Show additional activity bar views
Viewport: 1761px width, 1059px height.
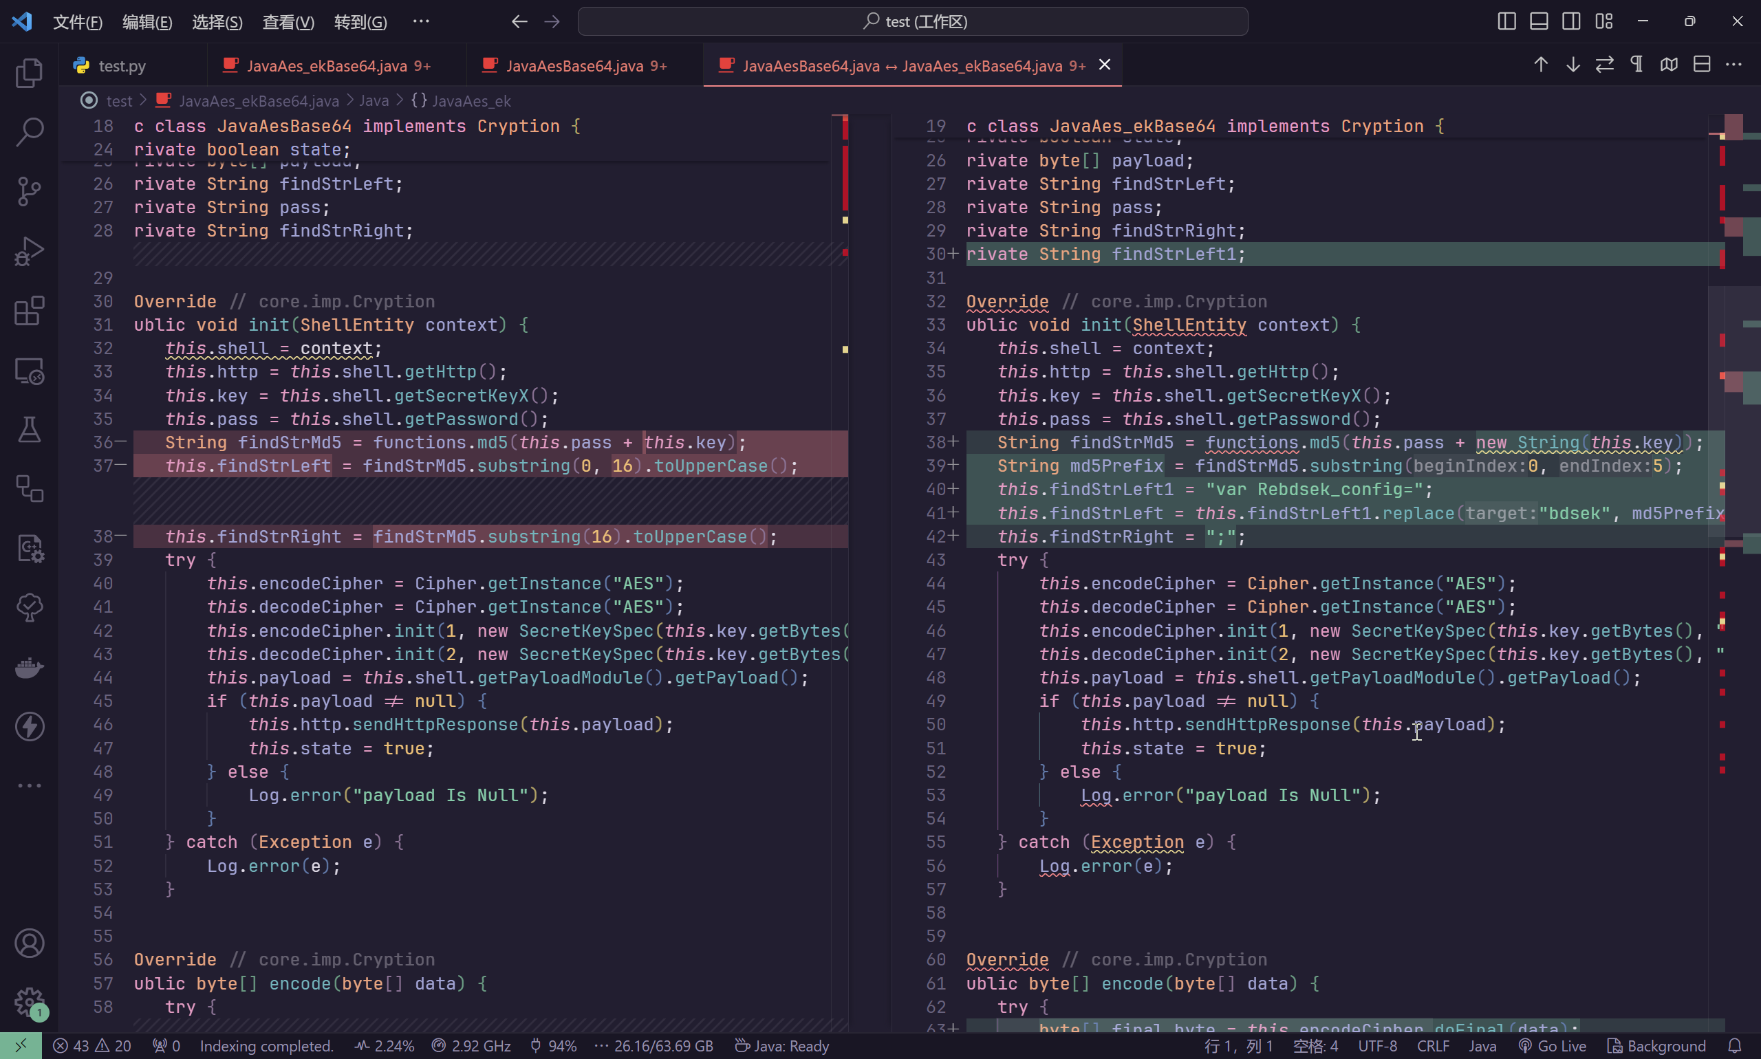30,785
